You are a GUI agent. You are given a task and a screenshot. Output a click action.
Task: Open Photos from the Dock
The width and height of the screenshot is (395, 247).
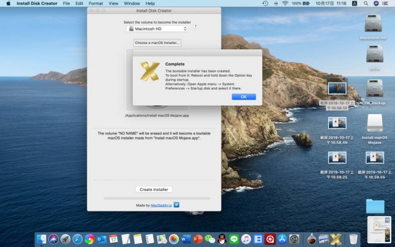(x=173, y=239)
